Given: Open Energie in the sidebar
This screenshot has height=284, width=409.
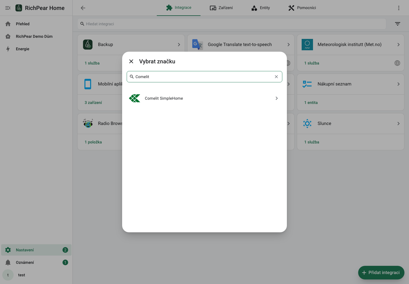Looking at the screenshot, I should point(36,49).
